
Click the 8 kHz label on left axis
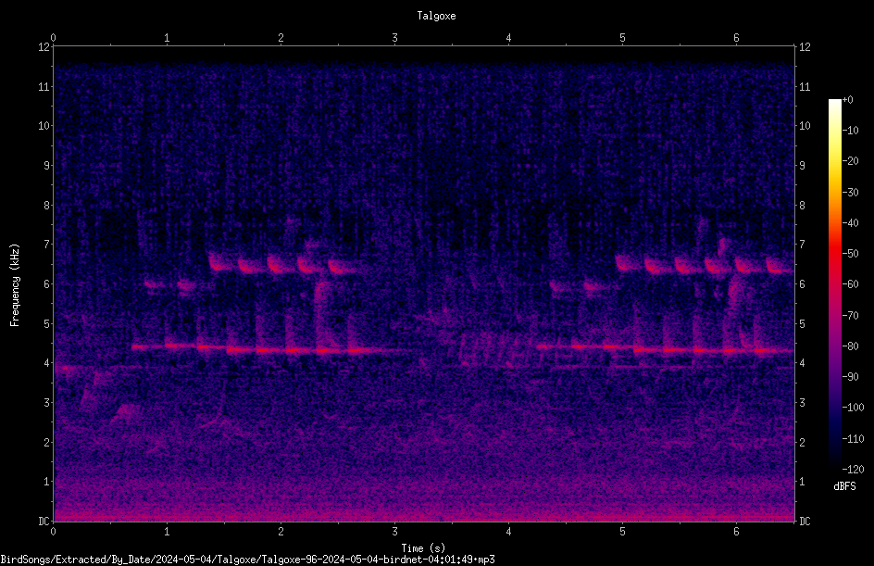pyautogui.click(x=47, y=205)
